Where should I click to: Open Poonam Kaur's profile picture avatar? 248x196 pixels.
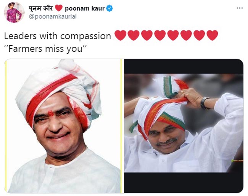(14, 13)
